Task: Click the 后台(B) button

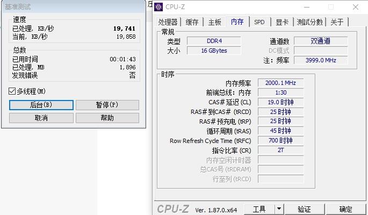Action: pyautogui.click(x=41, y=105)
